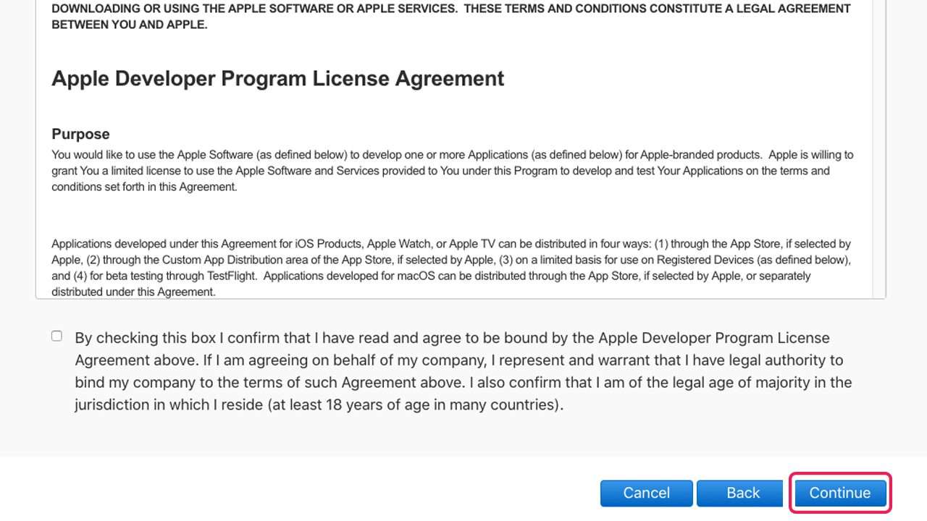The height and width of the screenshot is (521, 927).
Task: Click the Back button
Action: (740, 493)
